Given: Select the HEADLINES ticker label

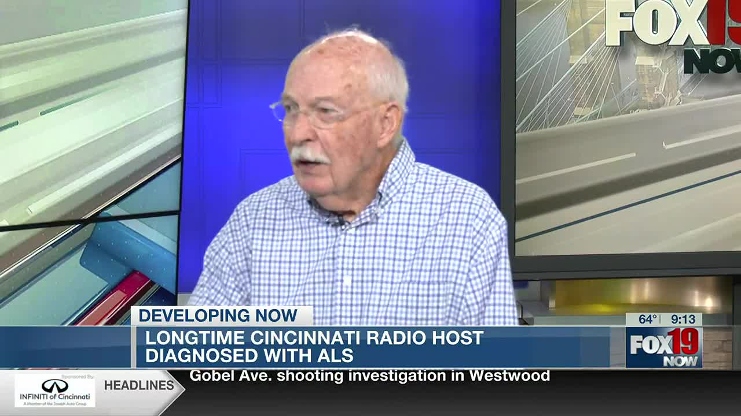Looking at the screenshot, I should pyautogui.click(x=139, y=385).
